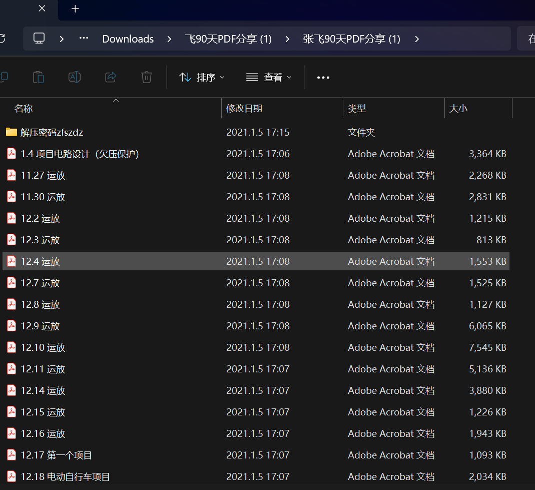Screen dimensions: 535x490
Task: Go to 飞90天PDF分享 (1) breadcrumb
Action: (x=228, y=39)
